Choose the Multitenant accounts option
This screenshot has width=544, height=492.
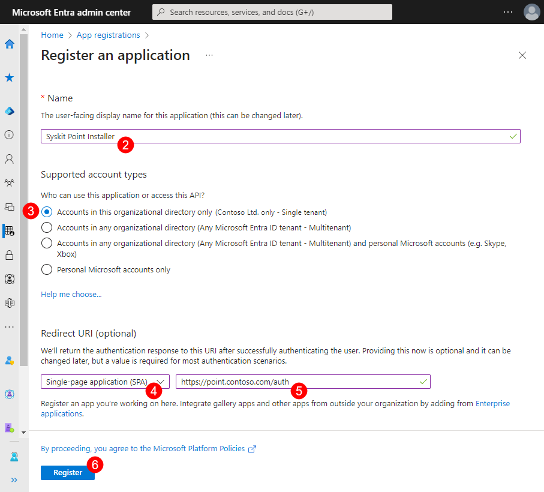click(47, 227)
